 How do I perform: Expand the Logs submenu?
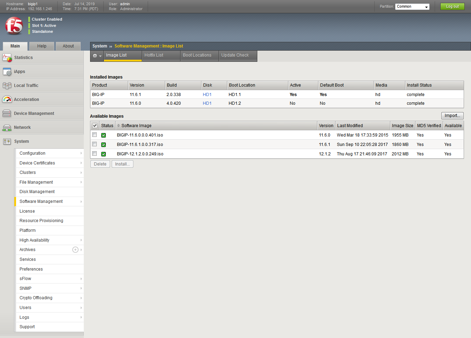(81, 317)
